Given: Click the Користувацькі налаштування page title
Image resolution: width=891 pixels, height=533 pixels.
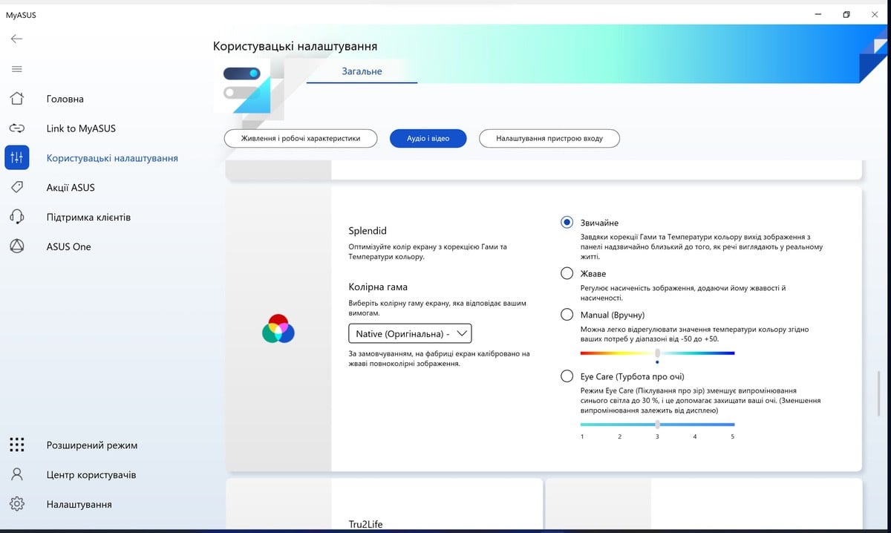Looking at the screenshot, I should tap(295, 46).
